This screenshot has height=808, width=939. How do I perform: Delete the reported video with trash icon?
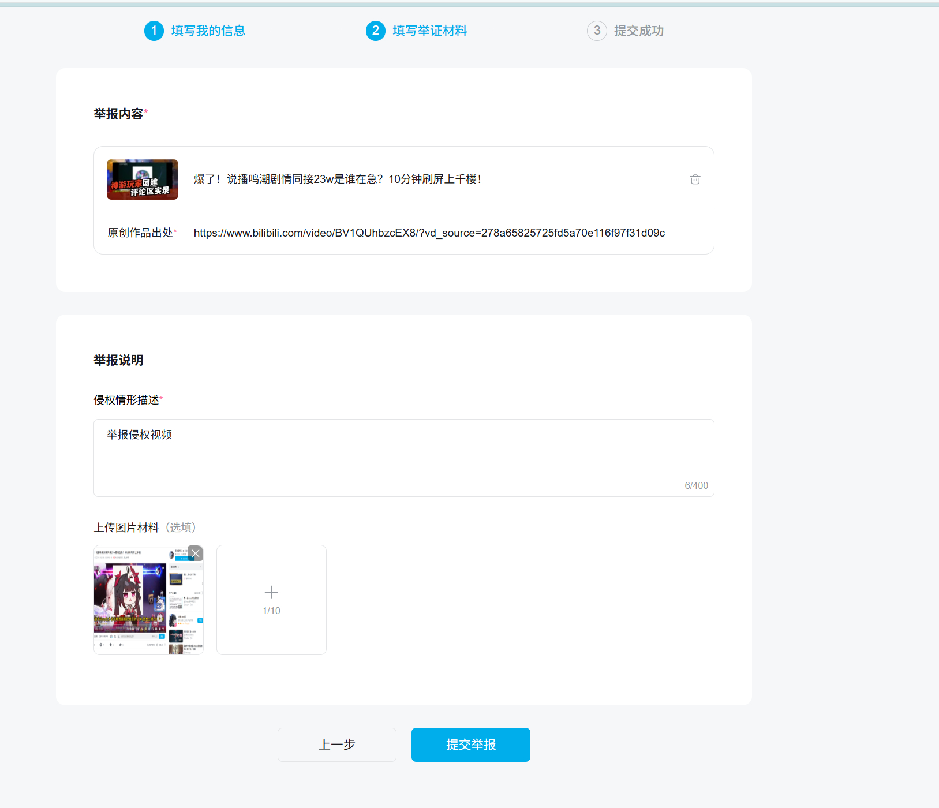point(695,179)
